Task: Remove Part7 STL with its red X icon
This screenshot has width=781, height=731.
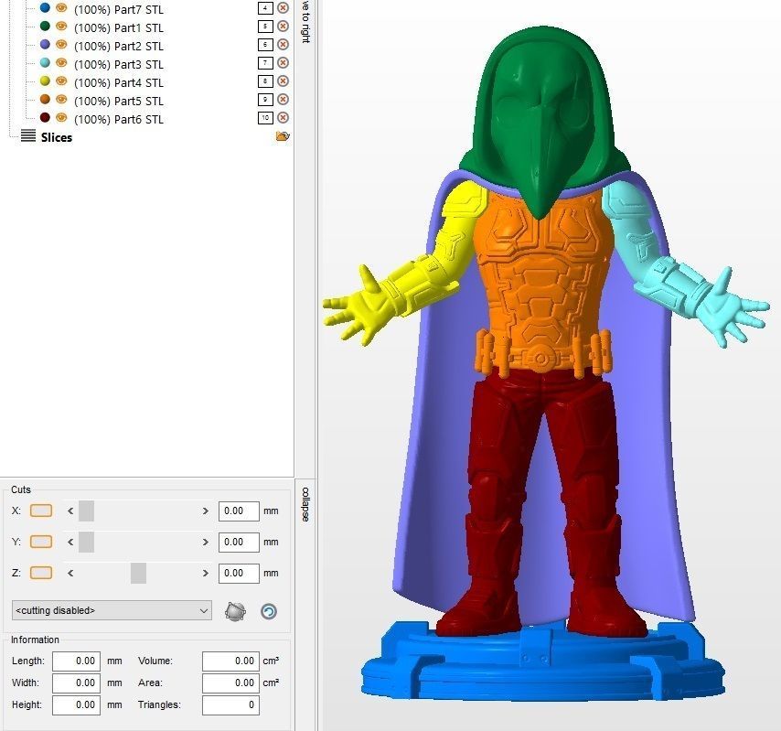Action: tap(283, 7)
